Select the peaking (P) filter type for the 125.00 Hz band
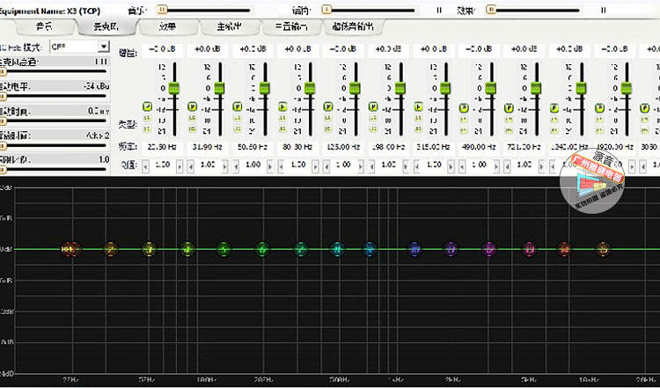Viewport: 660px width, 388px height. [328, 106]
